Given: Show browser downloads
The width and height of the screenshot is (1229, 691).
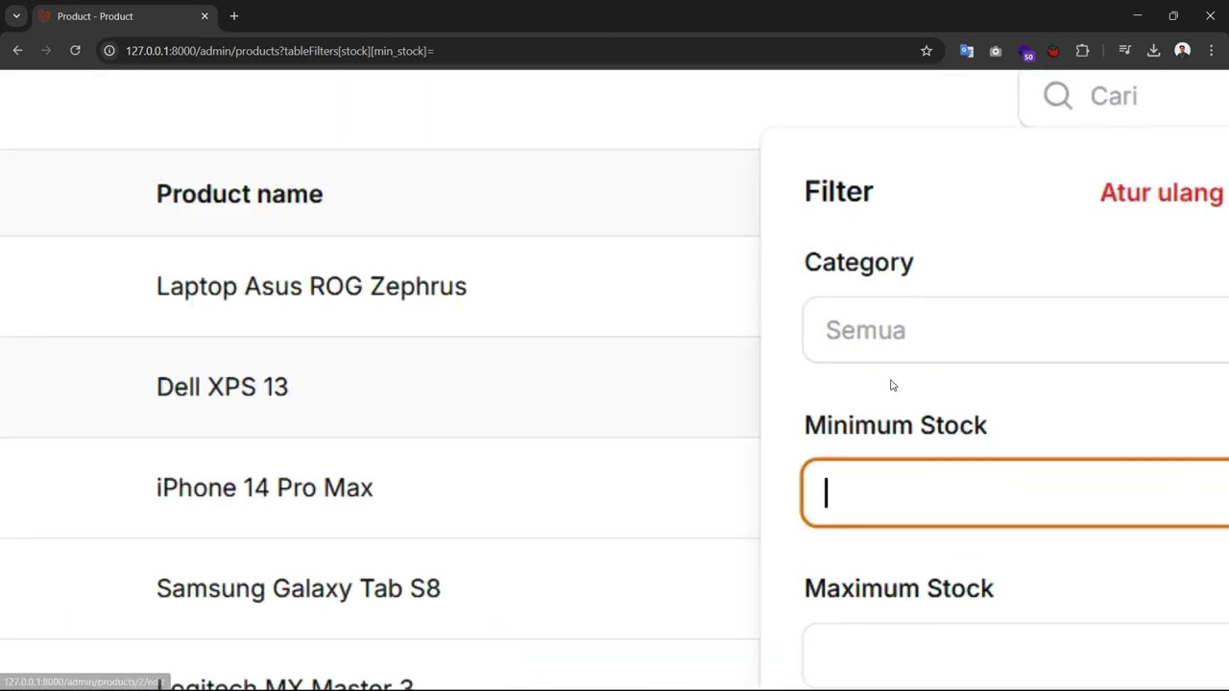Looking at the screenshot, I should (x=1154, y=51).
